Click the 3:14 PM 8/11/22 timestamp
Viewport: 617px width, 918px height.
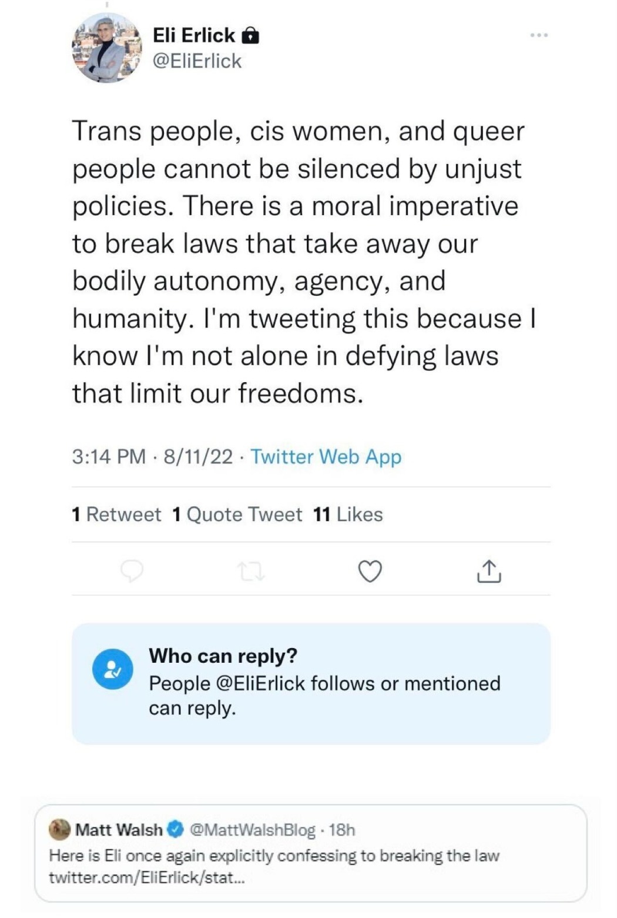point(152,456)
